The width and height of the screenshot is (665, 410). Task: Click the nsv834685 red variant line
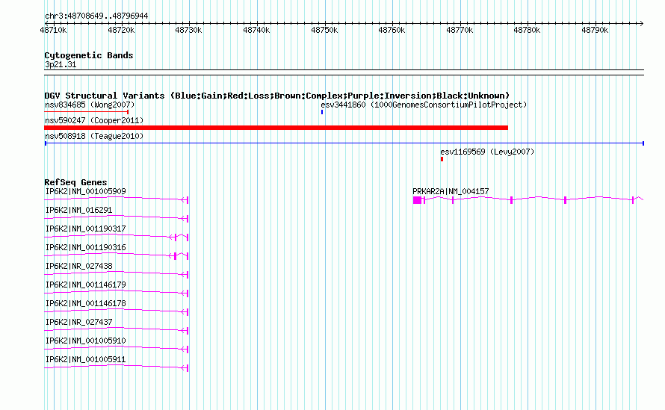point(87,112)
